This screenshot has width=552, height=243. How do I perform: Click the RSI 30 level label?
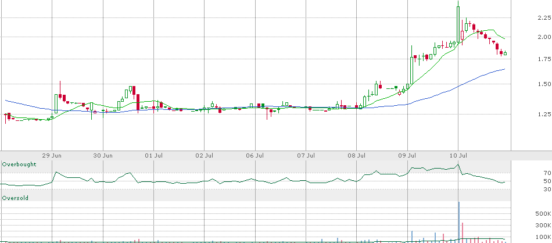coord(547,190)
